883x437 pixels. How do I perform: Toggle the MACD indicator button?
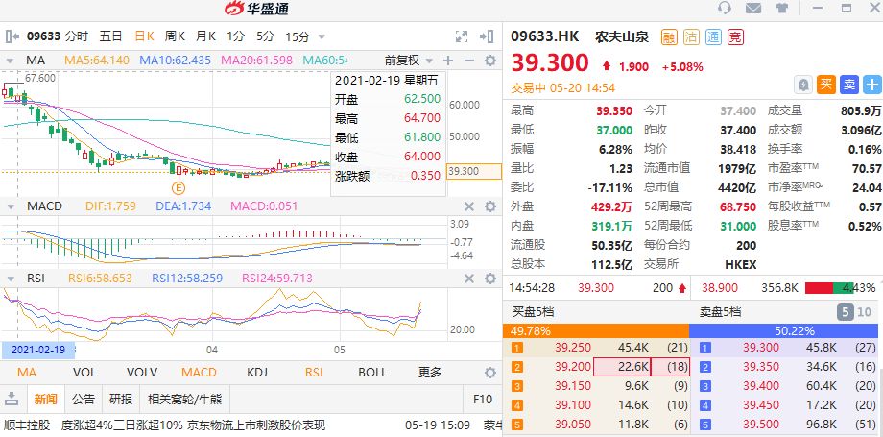(x=199, y=372)
